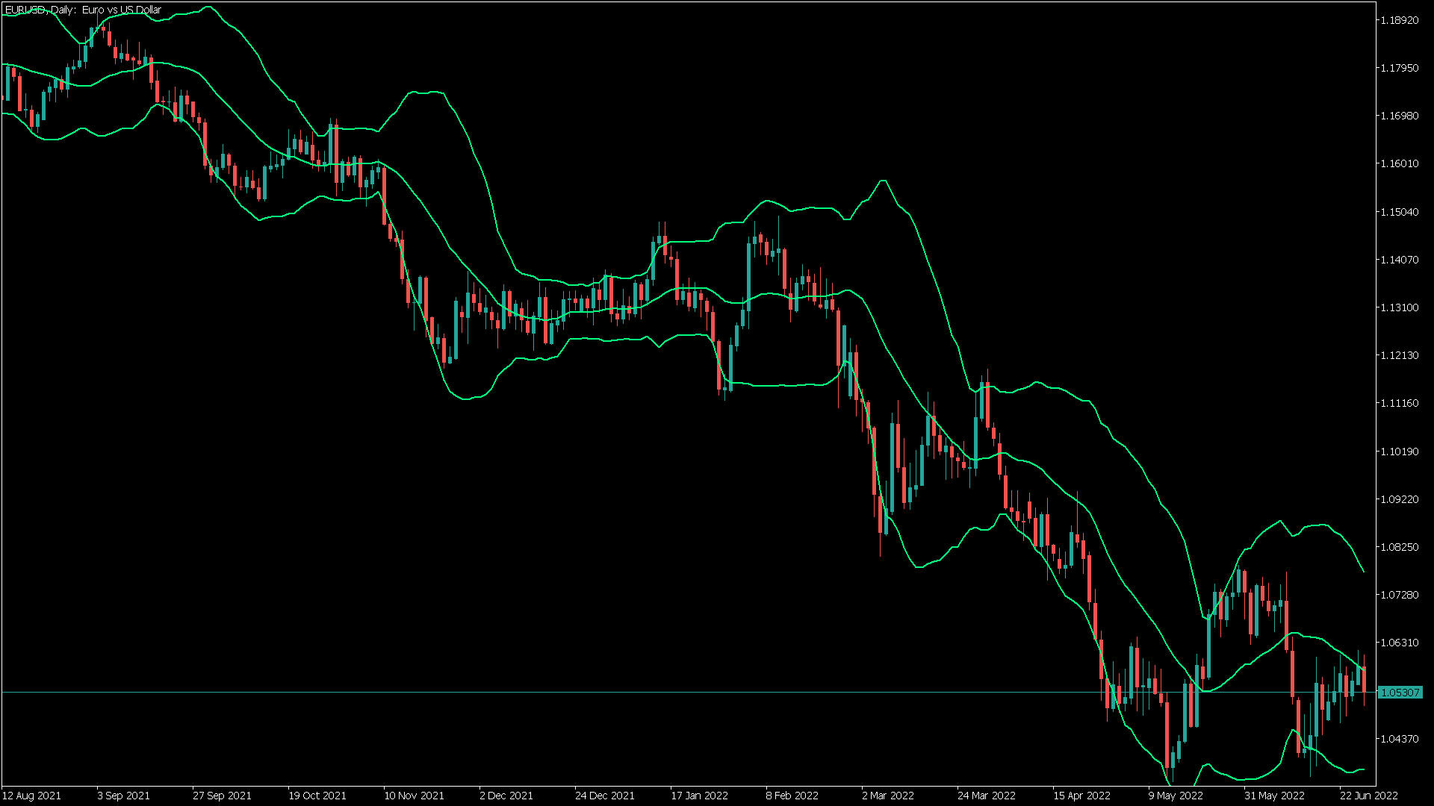The image size is (1434, 806).
Task: Click price level 1.11160 on scale
Action: point(1400,403)
